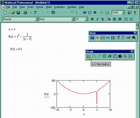The image size is (140, 118).
Task: Insert a Contour Plot from Graph toolbar
Action: point(115,56)
